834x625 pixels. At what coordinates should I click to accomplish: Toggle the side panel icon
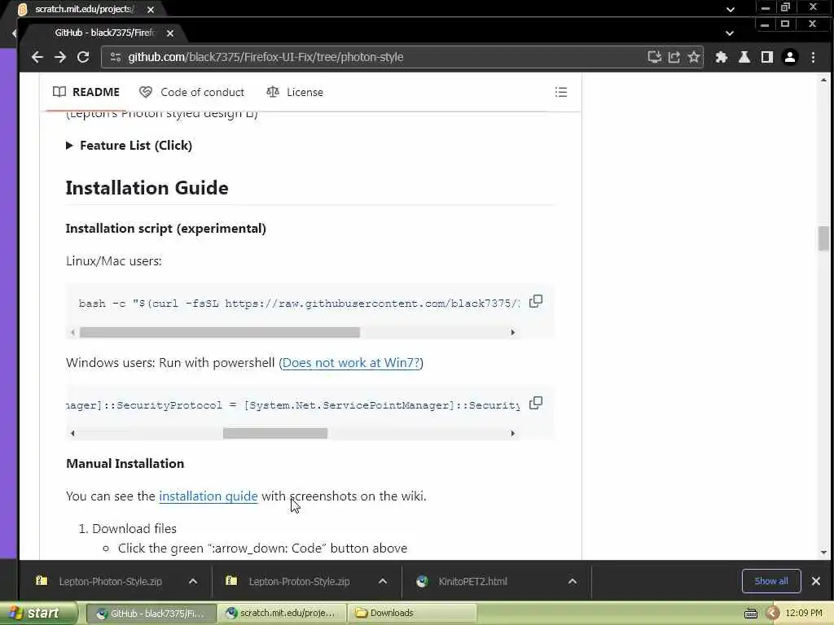(767, 58)
